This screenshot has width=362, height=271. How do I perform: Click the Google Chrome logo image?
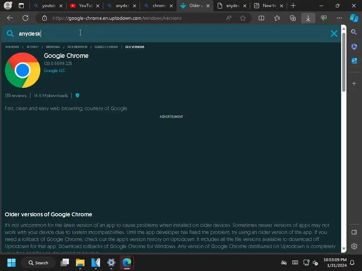pyautogui.click(x=23, y=70)
